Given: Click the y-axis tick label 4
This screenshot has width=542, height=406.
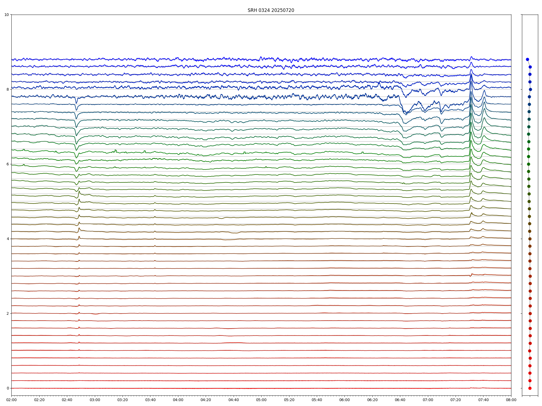Looking at the screenshot, I should 8,239.
